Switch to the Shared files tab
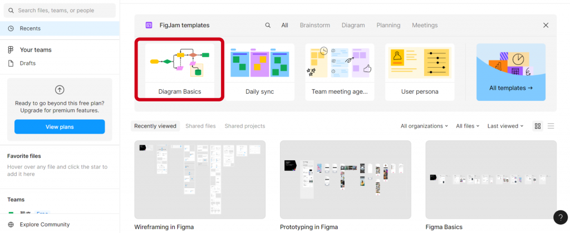 [200, 126]
